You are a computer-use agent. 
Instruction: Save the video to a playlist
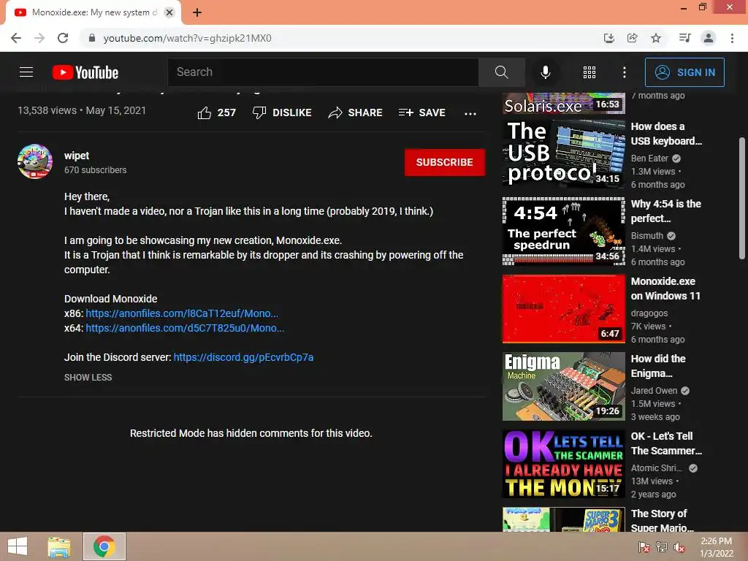pyautogui.click(x=421, y=112)
